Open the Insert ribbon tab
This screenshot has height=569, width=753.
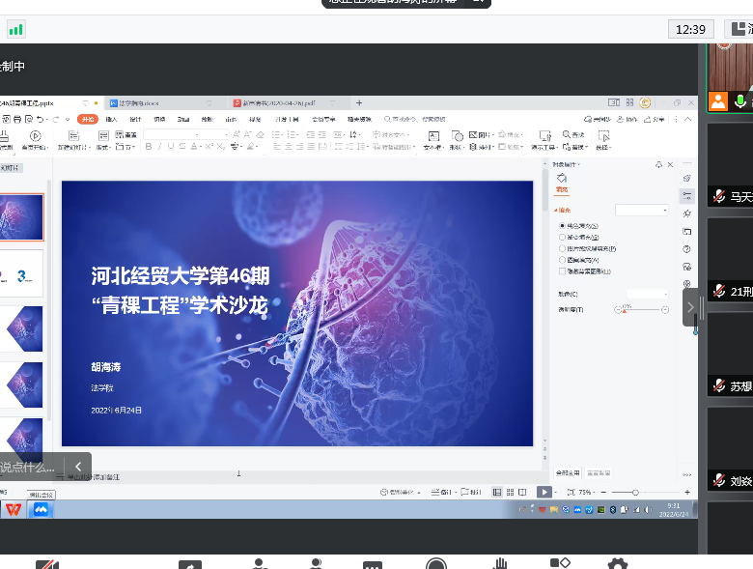point(111,119)
